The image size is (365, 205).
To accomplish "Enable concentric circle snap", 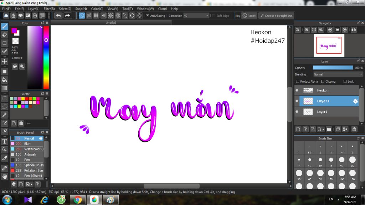I will tap(118, 16).
